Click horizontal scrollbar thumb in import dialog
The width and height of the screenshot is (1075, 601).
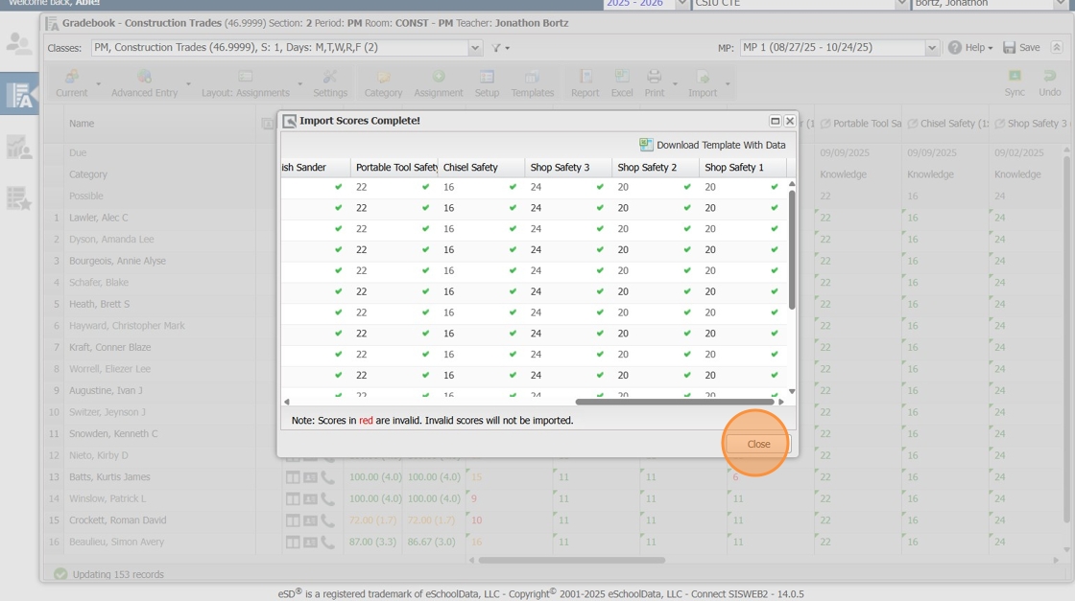[x=676, y=402]
